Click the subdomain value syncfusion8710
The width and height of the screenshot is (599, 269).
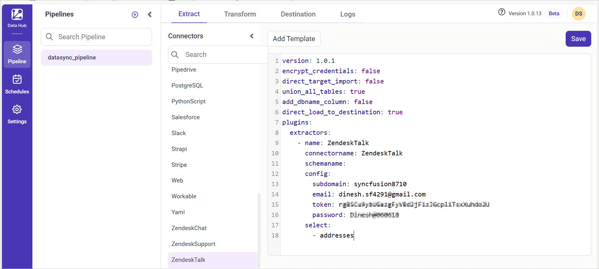380,184
